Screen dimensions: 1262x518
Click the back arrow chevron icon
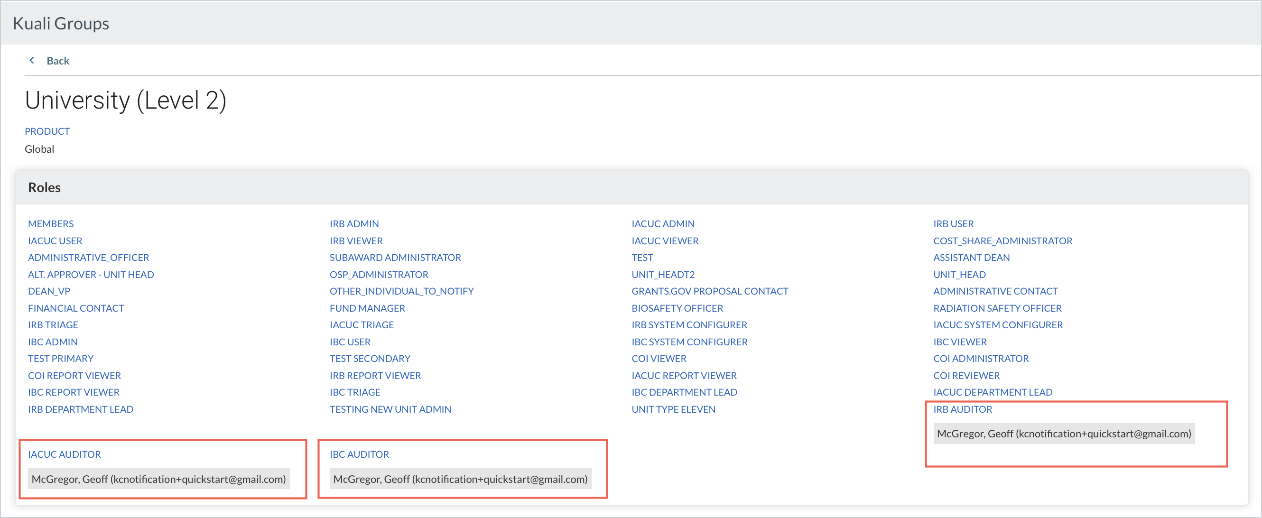coord(32,60)
